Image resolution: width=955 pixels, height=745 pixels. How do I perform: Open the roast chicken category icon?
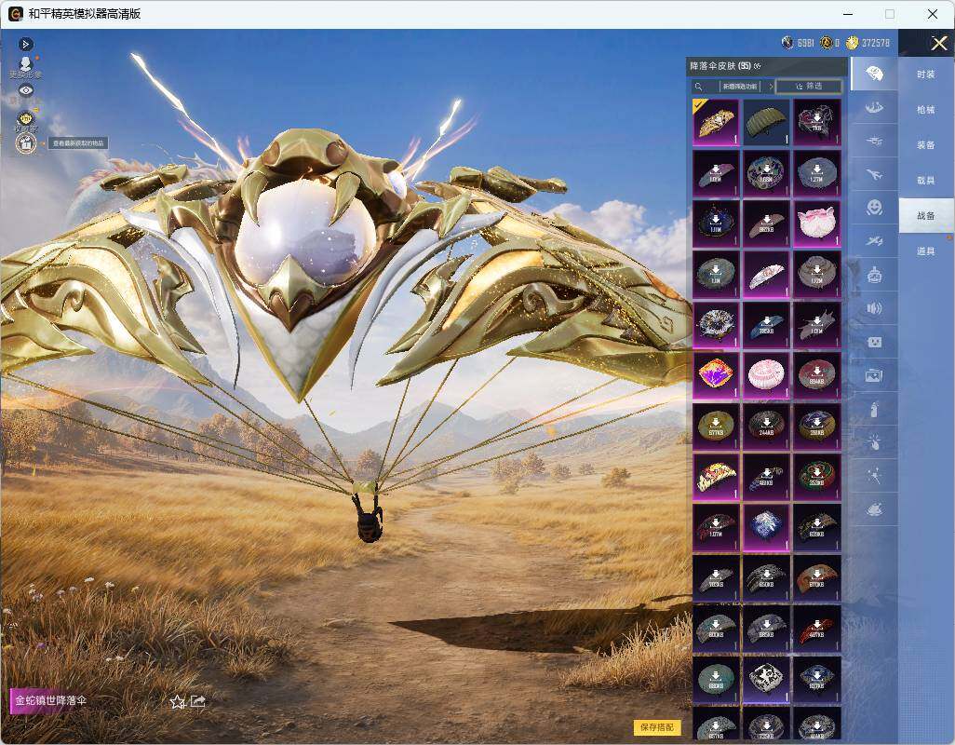pos(874,509)
